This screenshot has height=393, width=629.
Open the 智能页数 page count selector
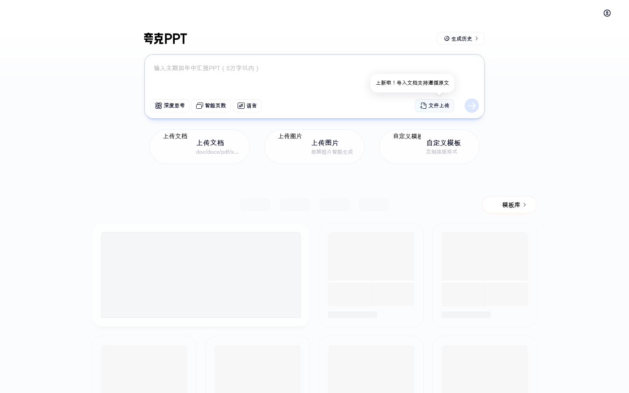(211, 106)
